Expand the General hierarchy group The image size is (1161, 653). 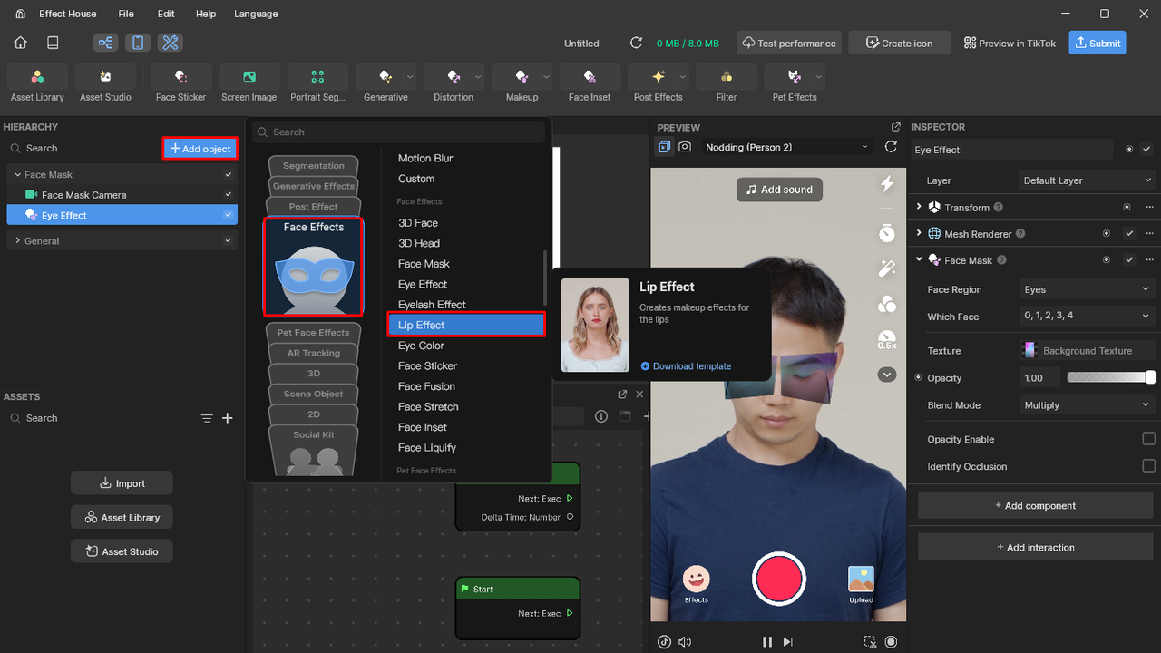coord(17,241)
